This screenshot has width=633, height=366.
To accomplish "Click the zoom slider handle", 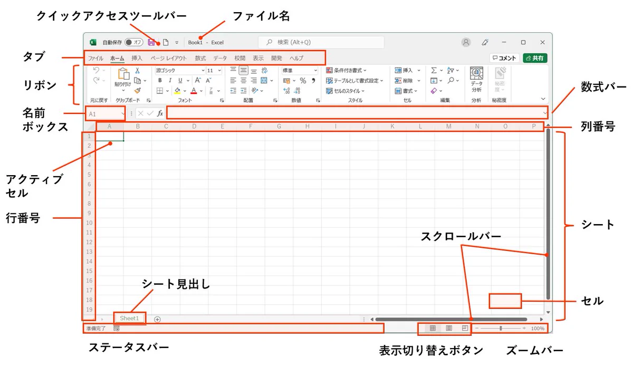I will pyautogui.click(x=501, y=328).
